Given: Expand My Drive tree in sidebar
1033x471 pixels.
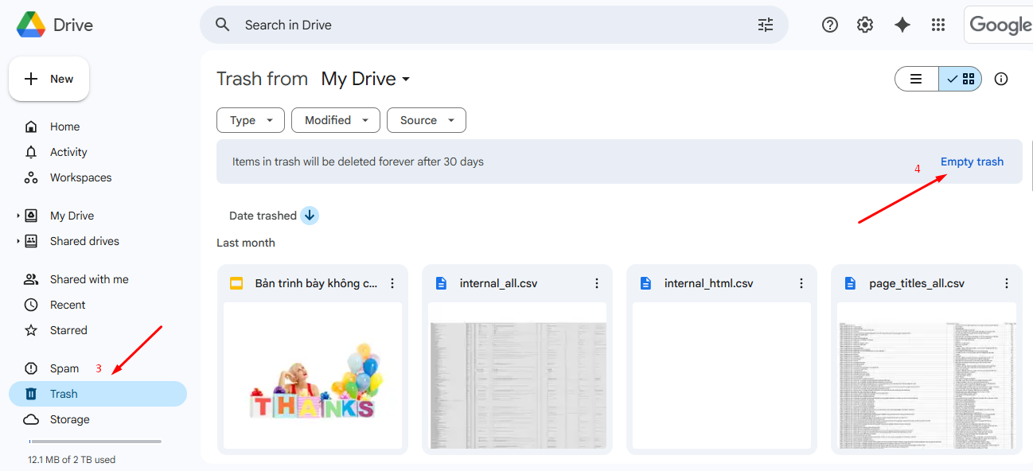Looking at the screenshot, I should pos(18,216).
